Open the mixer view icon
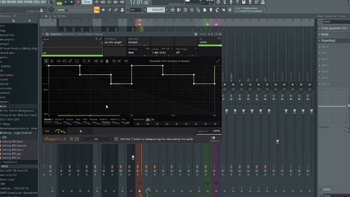 pyautogui.click(x=192, y=10)
